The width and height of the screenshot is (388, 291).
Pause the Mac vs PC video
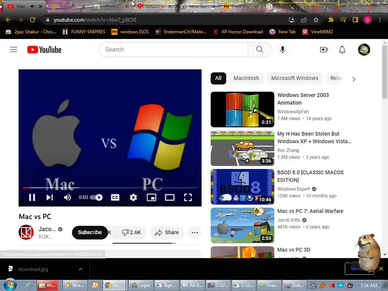click(32, 197)
